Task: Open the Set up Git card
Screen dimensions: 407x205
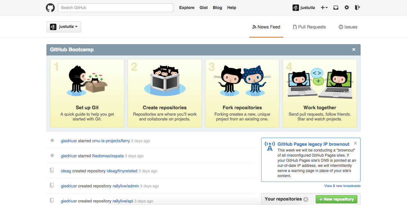Action: point(87,93)
